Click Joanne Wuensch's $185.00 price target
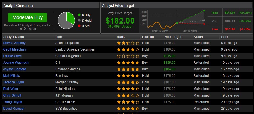254x114 pixels. pyautogui.click(x=169, y=63)
